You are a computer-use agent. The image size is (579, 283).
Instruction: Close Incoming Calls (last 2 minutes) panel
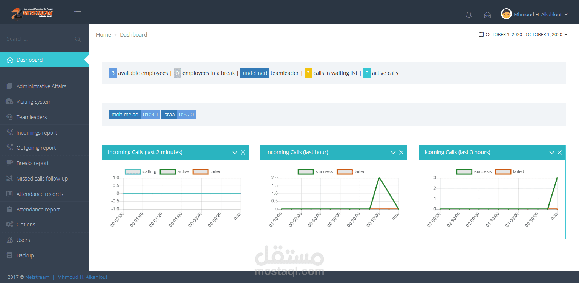click(243, 152)
